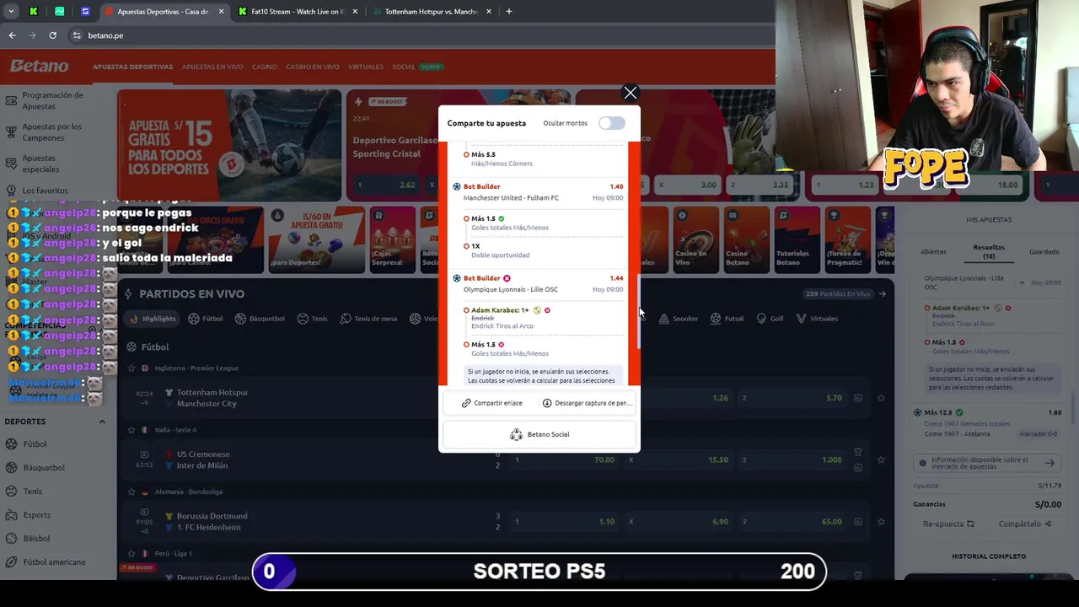
Task: Open Historial Completo link
Action: [x=989, y=556]
